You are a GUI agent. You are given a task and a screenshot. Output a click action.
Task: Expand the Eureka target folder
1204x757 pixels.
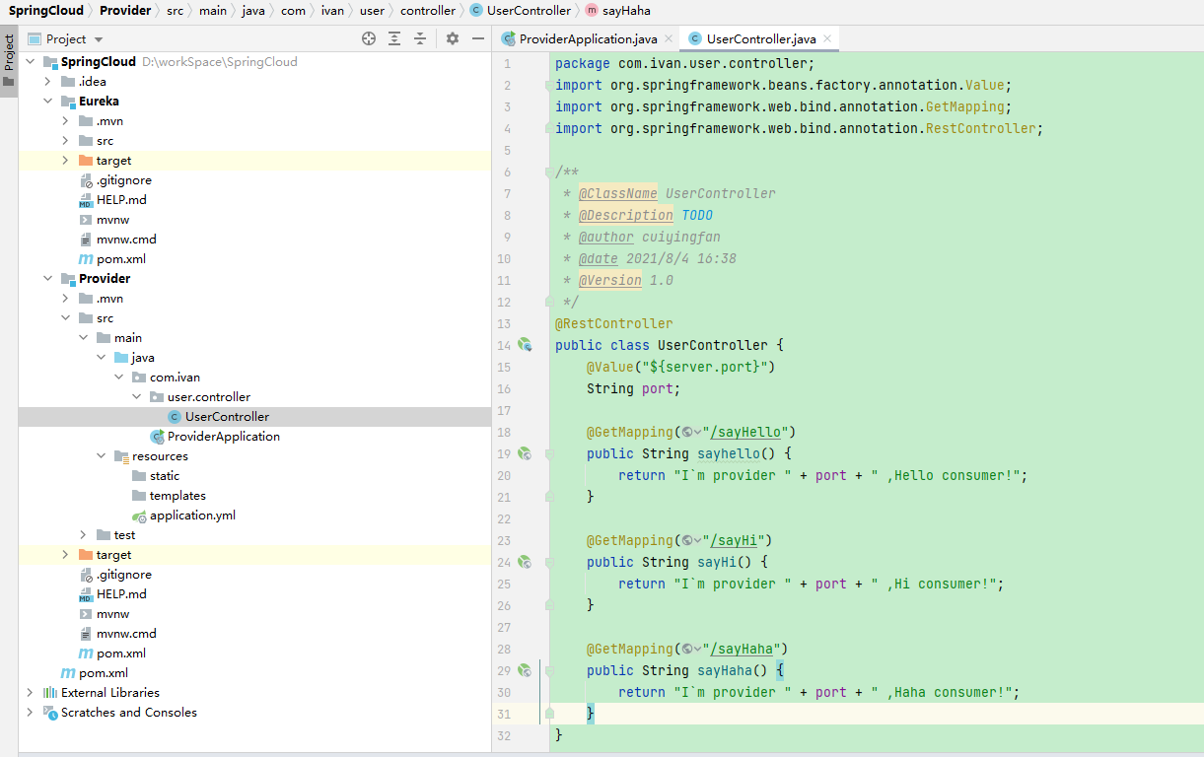click(66, 160)
